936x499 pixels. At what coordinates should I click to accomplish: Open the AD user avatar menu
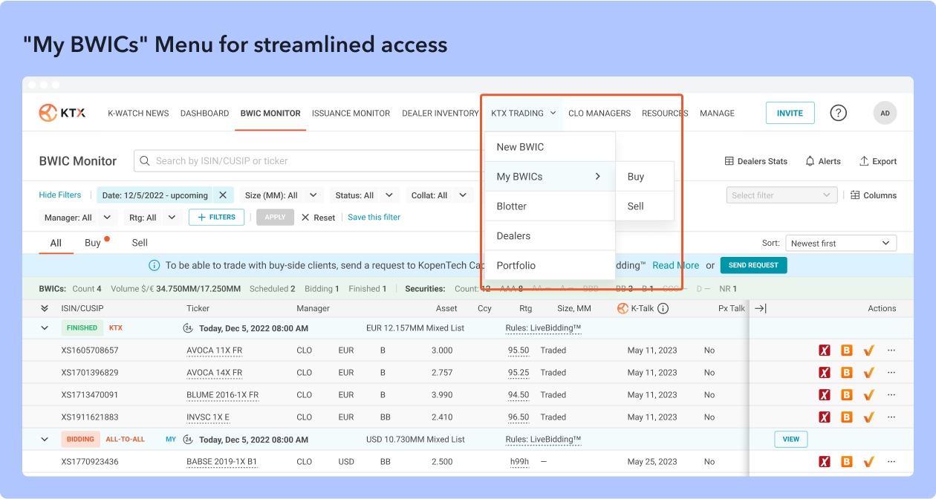tap(885, 113)
